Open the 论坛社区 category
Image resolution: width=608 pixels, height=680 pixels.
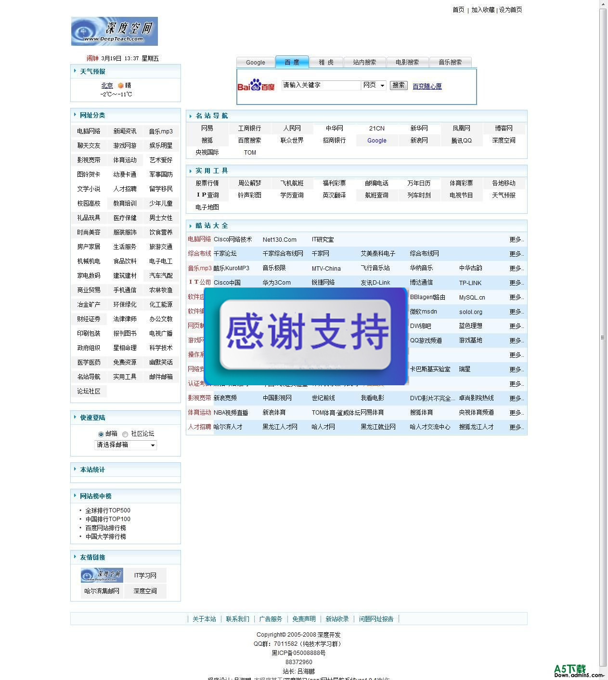[89, 391]
